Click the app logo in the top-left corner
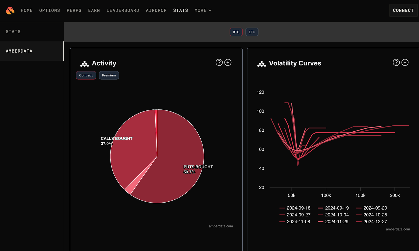This screenshot has height=251, width=419. coord(10,10)
